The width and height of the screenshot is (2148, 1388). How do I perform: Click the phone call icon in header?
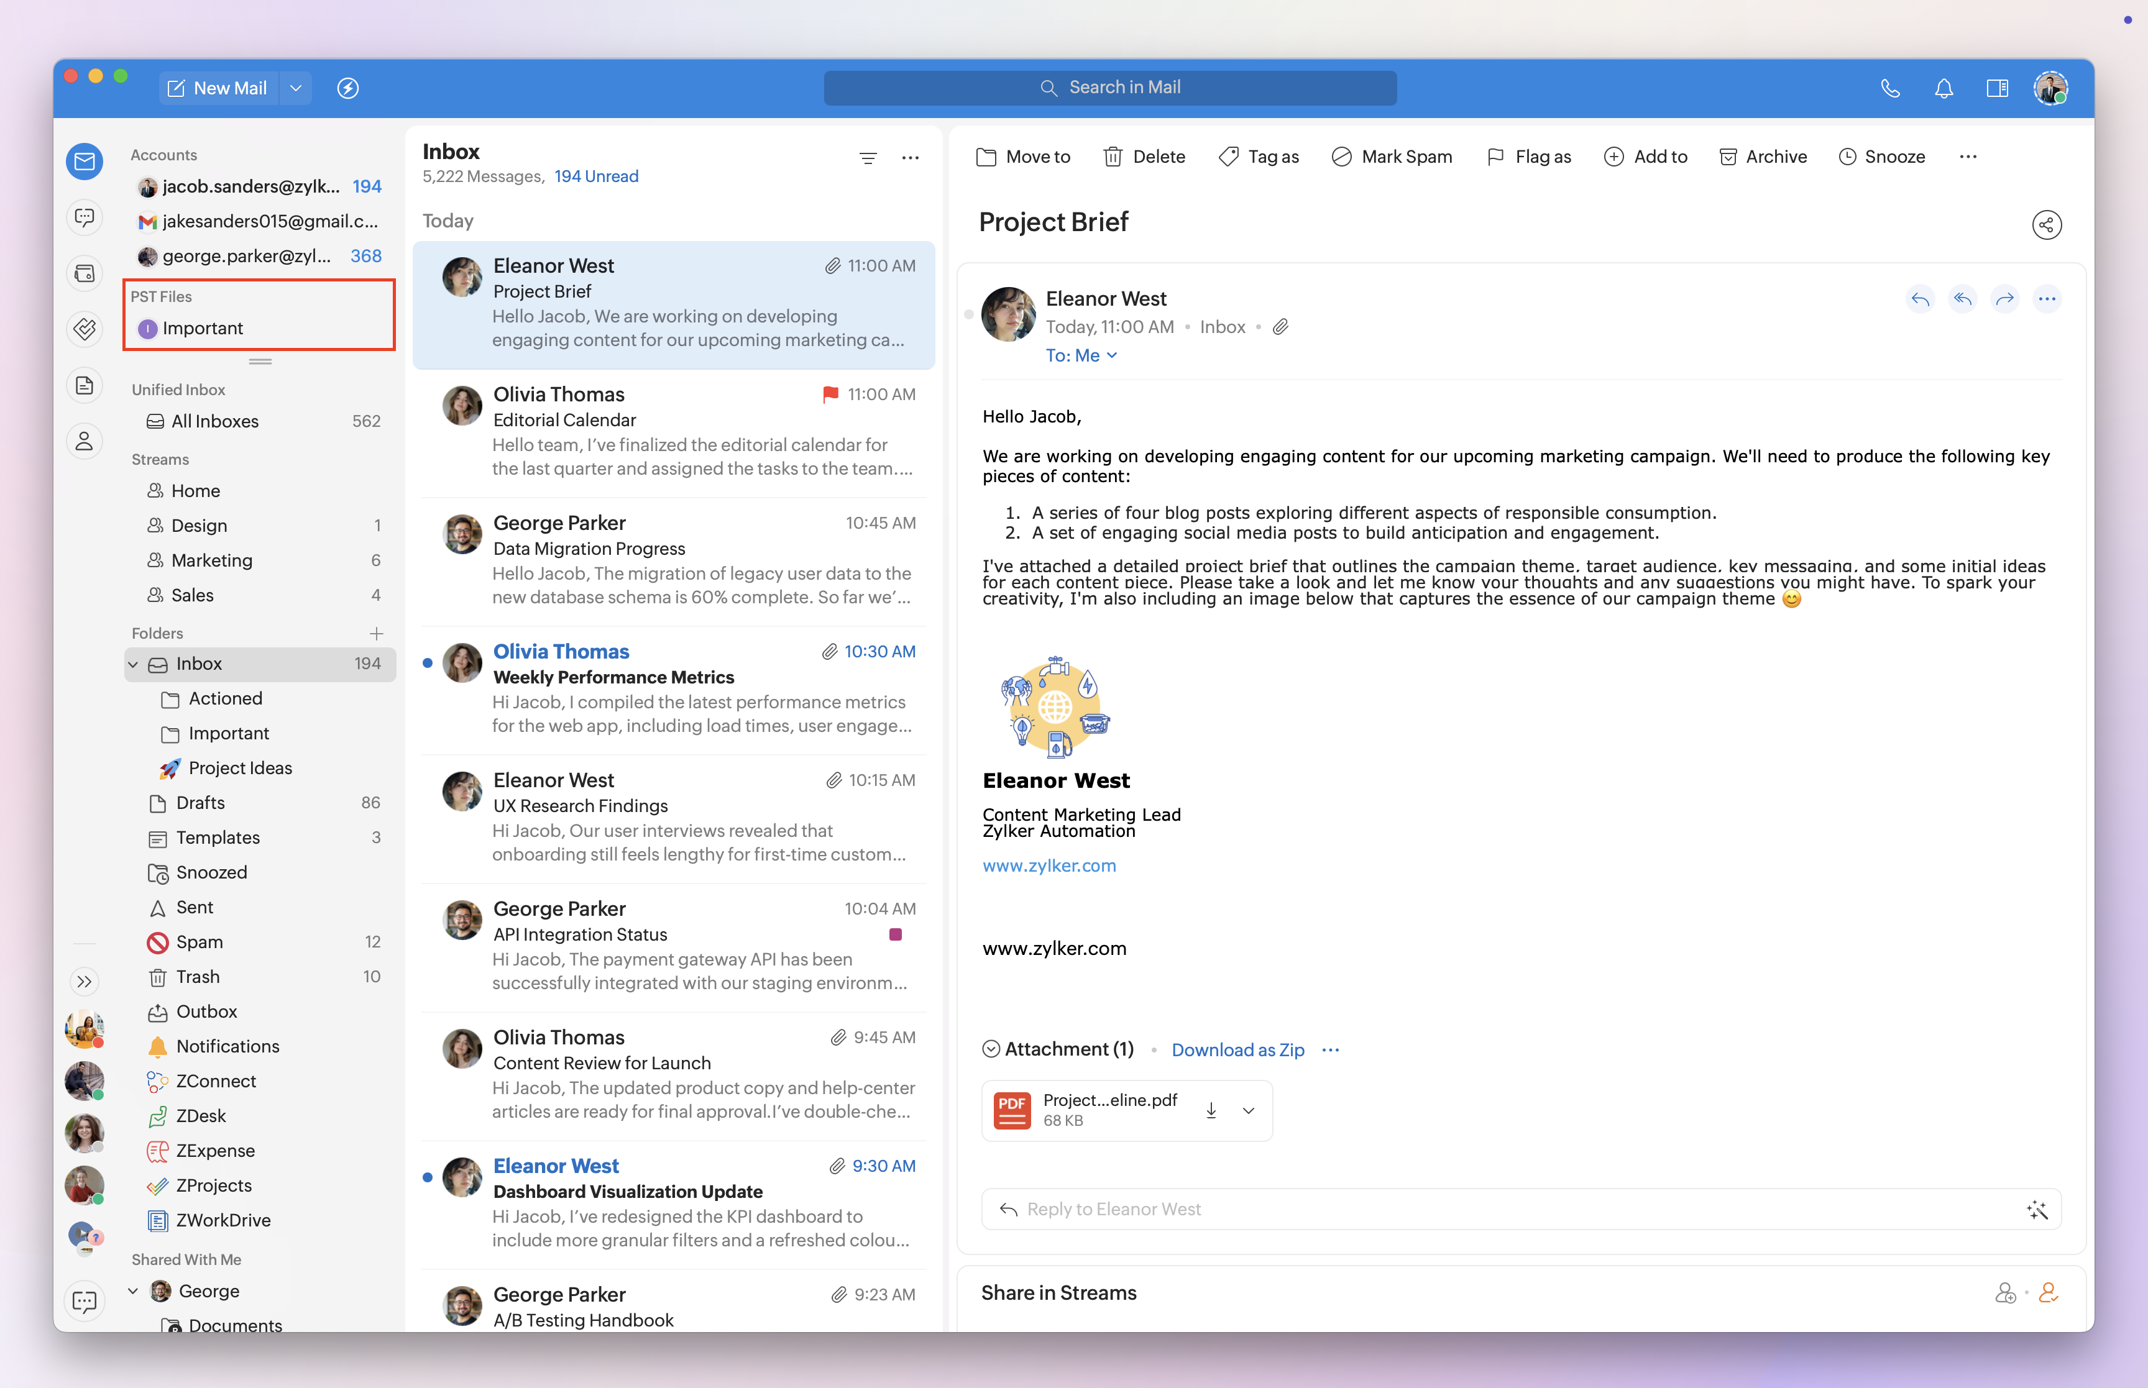pos(1890,88)
